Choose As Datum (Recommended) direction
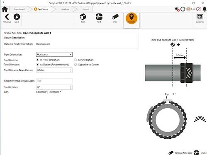207x155 pixels. click(53, 65)
